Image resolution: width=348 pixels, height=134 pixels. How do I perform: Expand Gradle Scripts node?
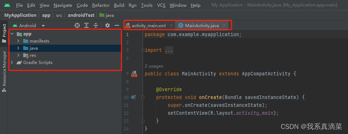12,62
